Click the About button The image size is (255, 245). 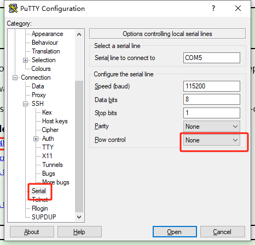point(32,232)
